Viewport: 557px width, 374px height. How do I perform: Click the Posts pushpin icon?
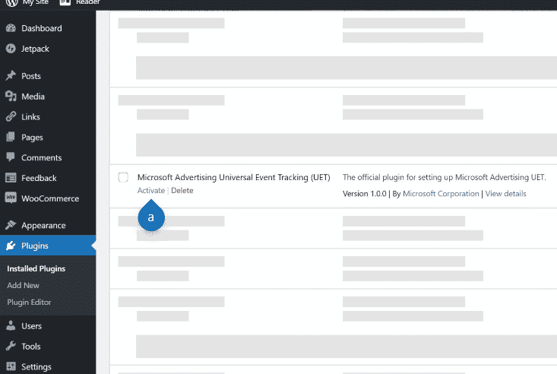tap(11, 75)
